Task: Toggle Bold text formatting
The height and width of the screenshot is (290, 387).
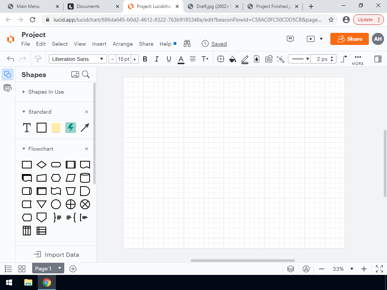Action: (145, 59)
